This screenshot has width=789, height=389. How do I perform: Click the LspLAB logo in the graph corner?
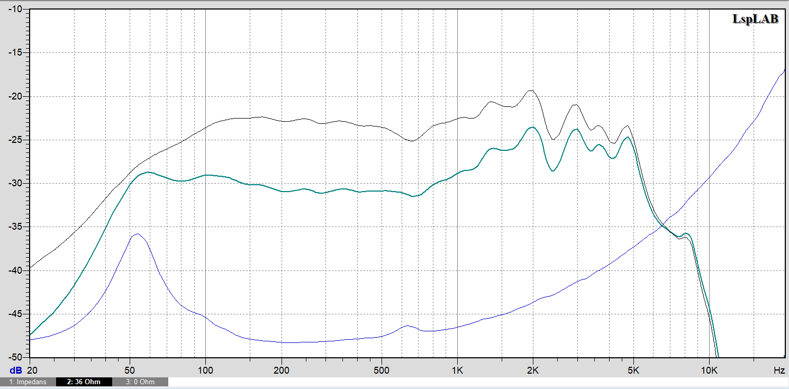[755, 19]
